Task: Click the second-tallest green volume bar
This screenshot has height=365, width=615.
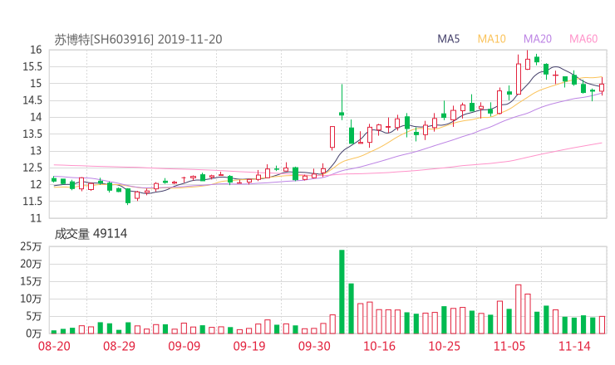Action: pos(351,309)
